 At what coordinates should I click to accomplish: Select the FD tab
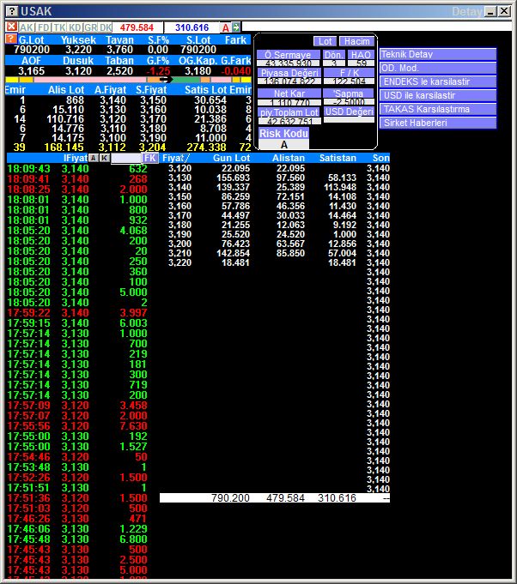(x=44, y=27)
